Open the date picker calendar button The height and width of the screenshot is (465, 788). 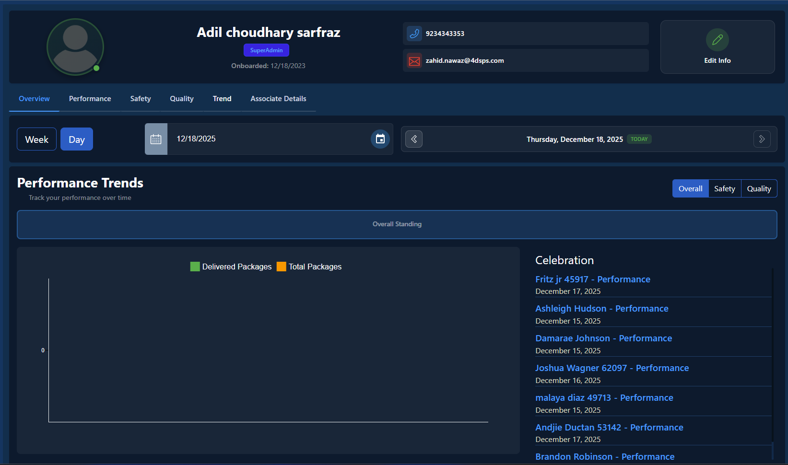(x=380, y=139)
